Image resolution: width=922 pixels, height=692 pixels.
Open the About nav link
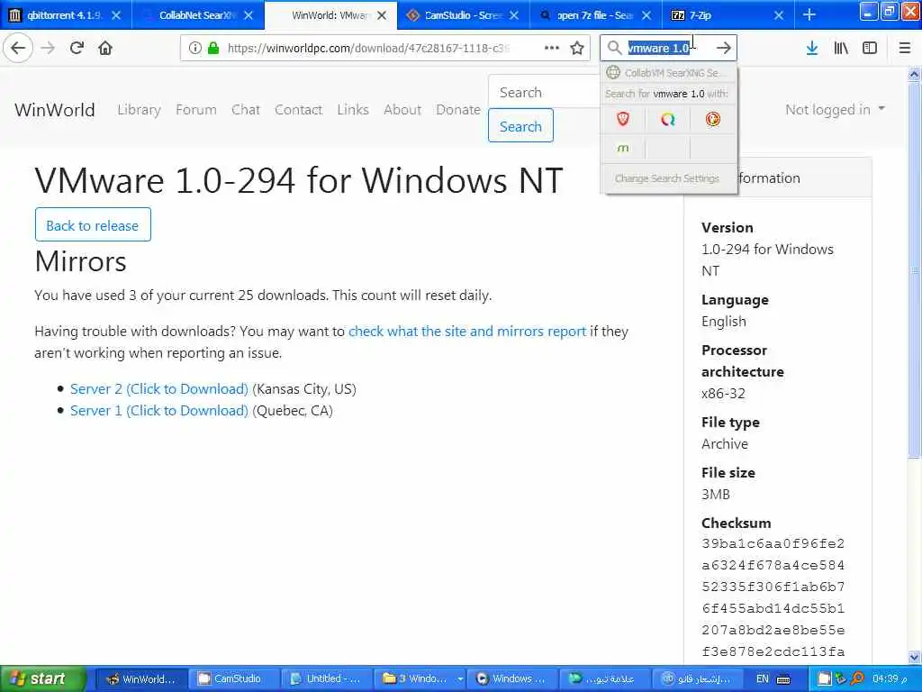click(x=402, y=109)
